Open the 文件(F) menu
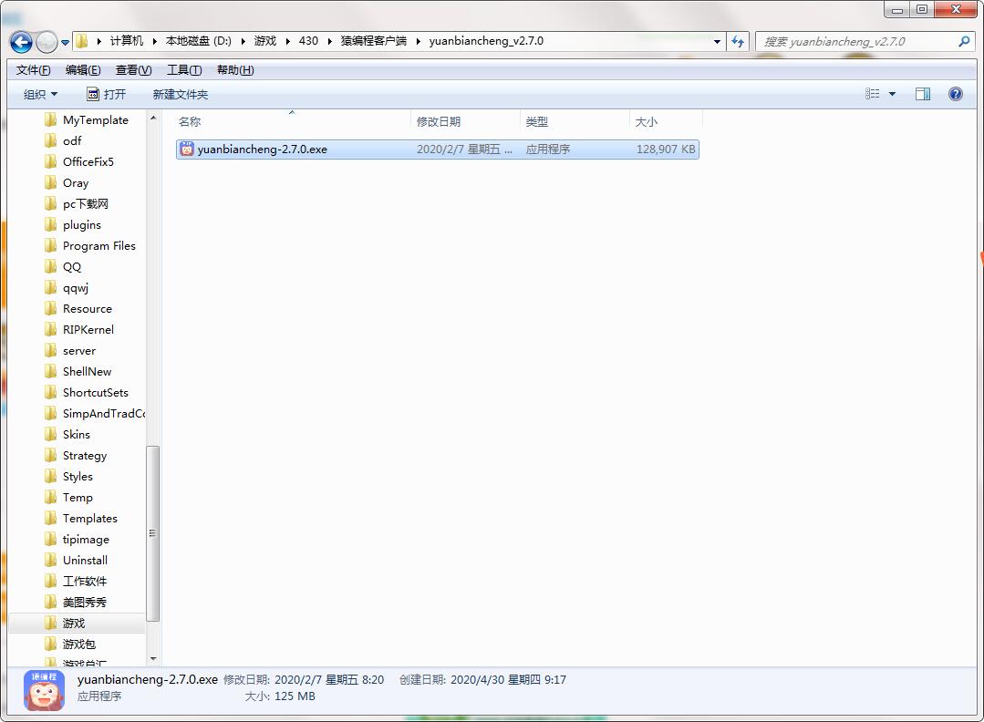The height and width of the screenshot is (722, 984). pos(33,69)
